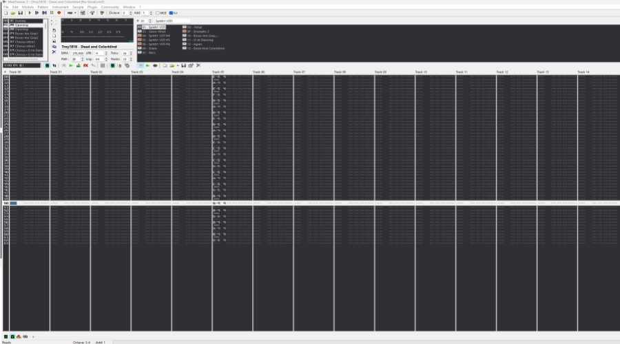Screen dimensions: 620x344
Task: Open the File menu
Action: pos(6,7)
